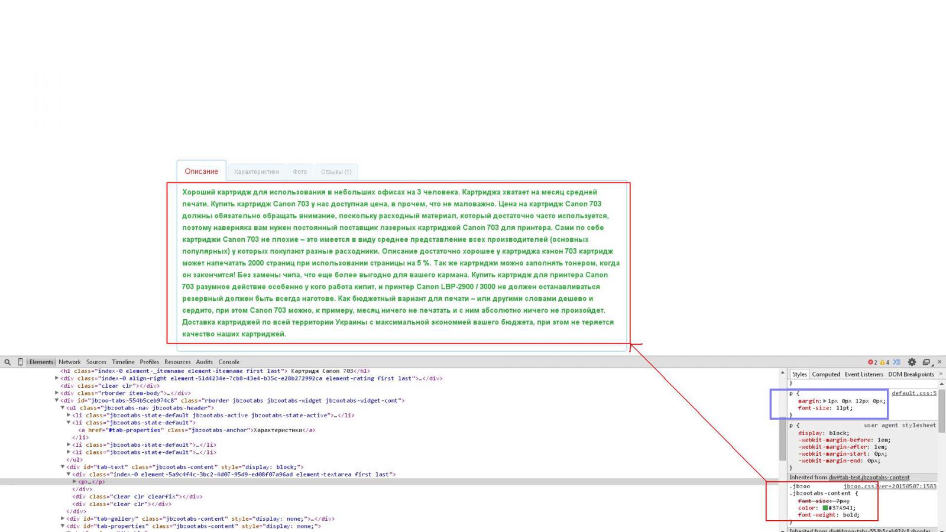
Task: Open the Profiles panel
Action: 149,362
